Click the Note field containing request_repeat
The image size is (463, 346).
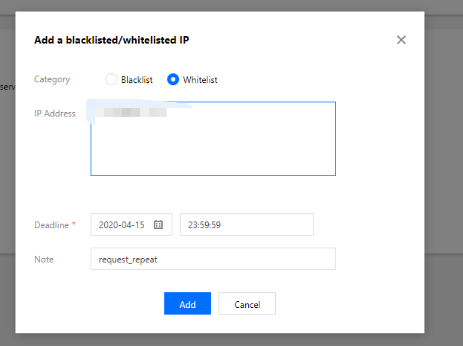[x=213, y=259]
